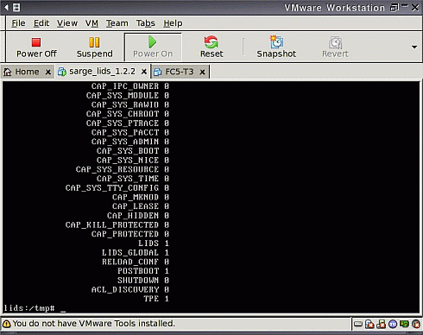The height and width of the screenshot is (335, 423).
Task: Open the toolbar overflow dropdown arrow
Action: (x=414, y=47)
